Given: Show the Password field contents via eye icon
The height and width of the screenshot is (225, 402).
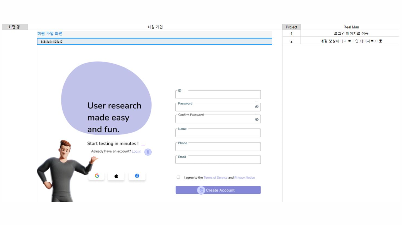Looking at the screenshot, I should (x=256, y=107).
